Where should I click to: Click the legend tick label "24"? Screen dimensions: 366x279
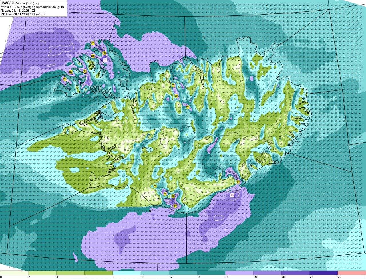click(x=339, y=277)
